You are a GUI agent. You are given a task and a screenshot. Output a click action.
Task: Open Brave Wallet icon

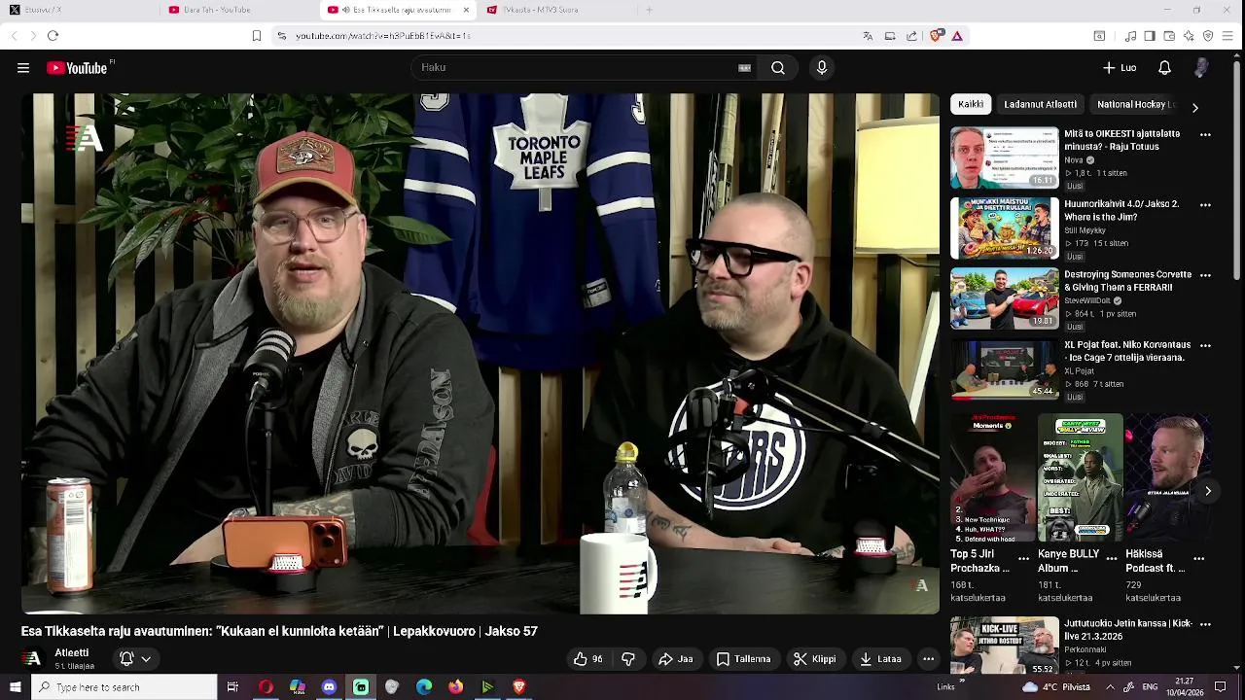coord(1169,36)
